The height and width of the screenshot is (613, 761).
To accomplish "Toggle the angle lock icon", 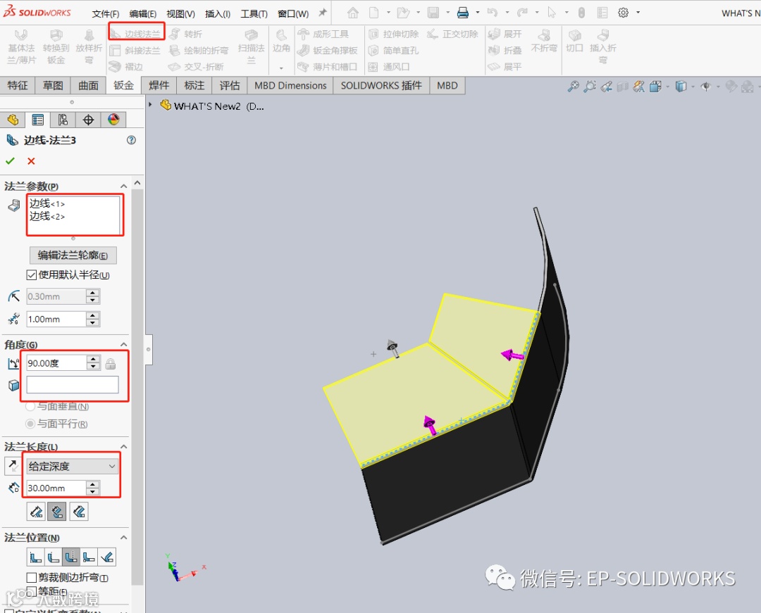I will pos(111,363).
